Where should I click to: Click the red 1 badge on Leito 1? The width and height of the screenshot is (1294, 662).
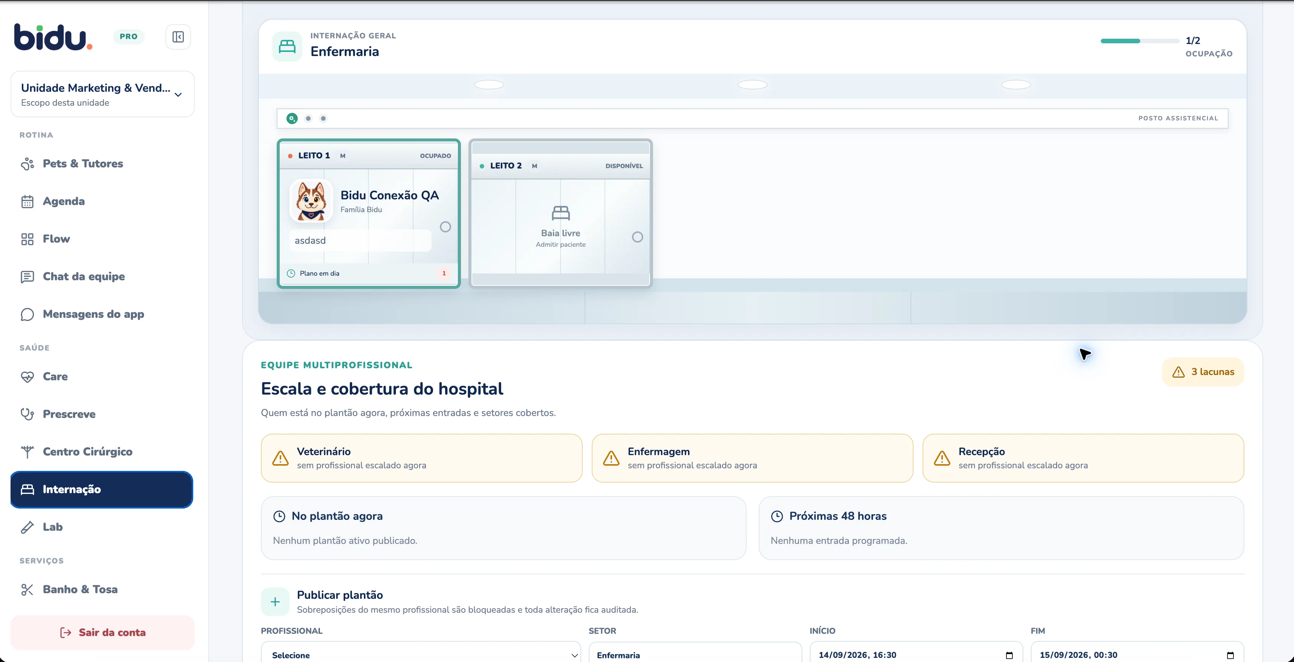pyautogui.click(x=444, y=273)
